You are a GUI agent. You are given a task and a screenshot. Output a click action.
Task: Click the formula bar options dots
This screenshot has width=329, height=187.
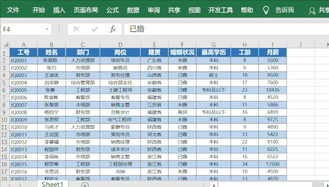click(59, 29)
